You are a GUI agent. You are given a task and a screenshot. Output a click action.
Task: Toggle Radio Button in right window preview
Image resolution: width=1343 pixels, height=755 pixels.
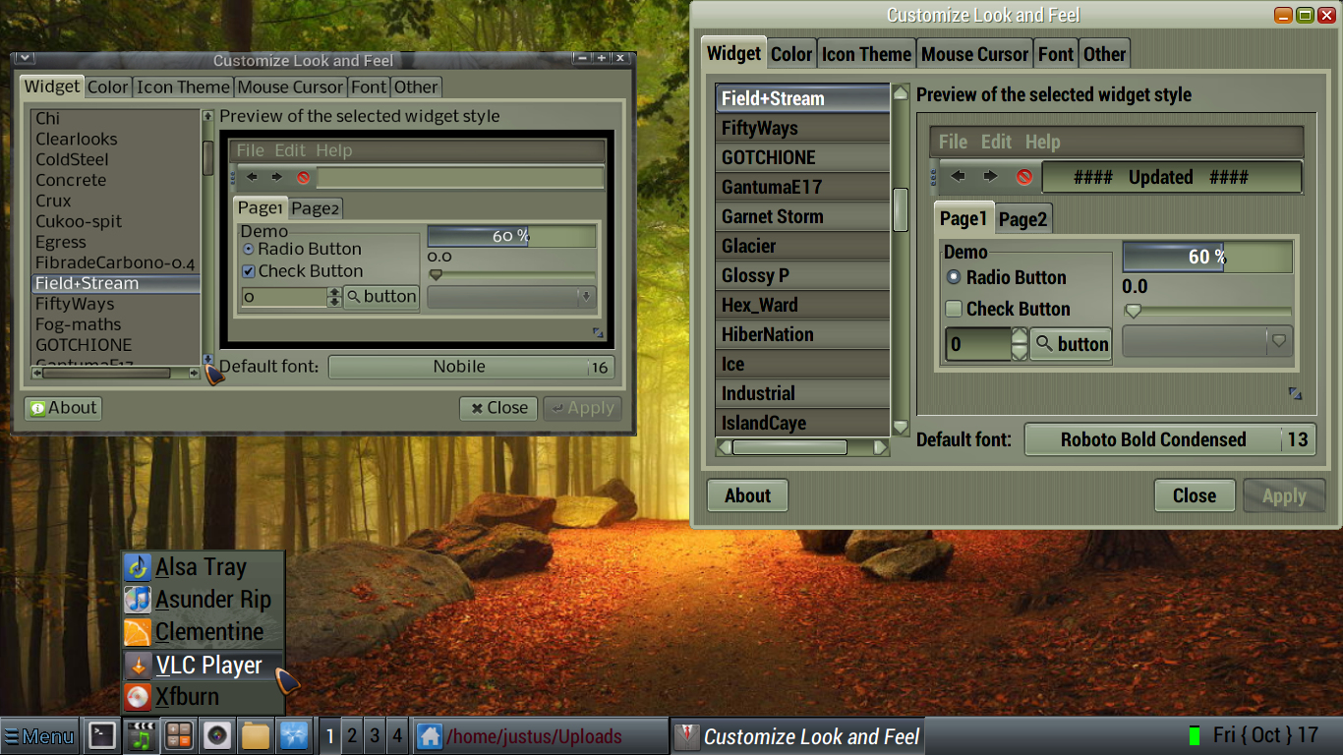pos(1006,277)
